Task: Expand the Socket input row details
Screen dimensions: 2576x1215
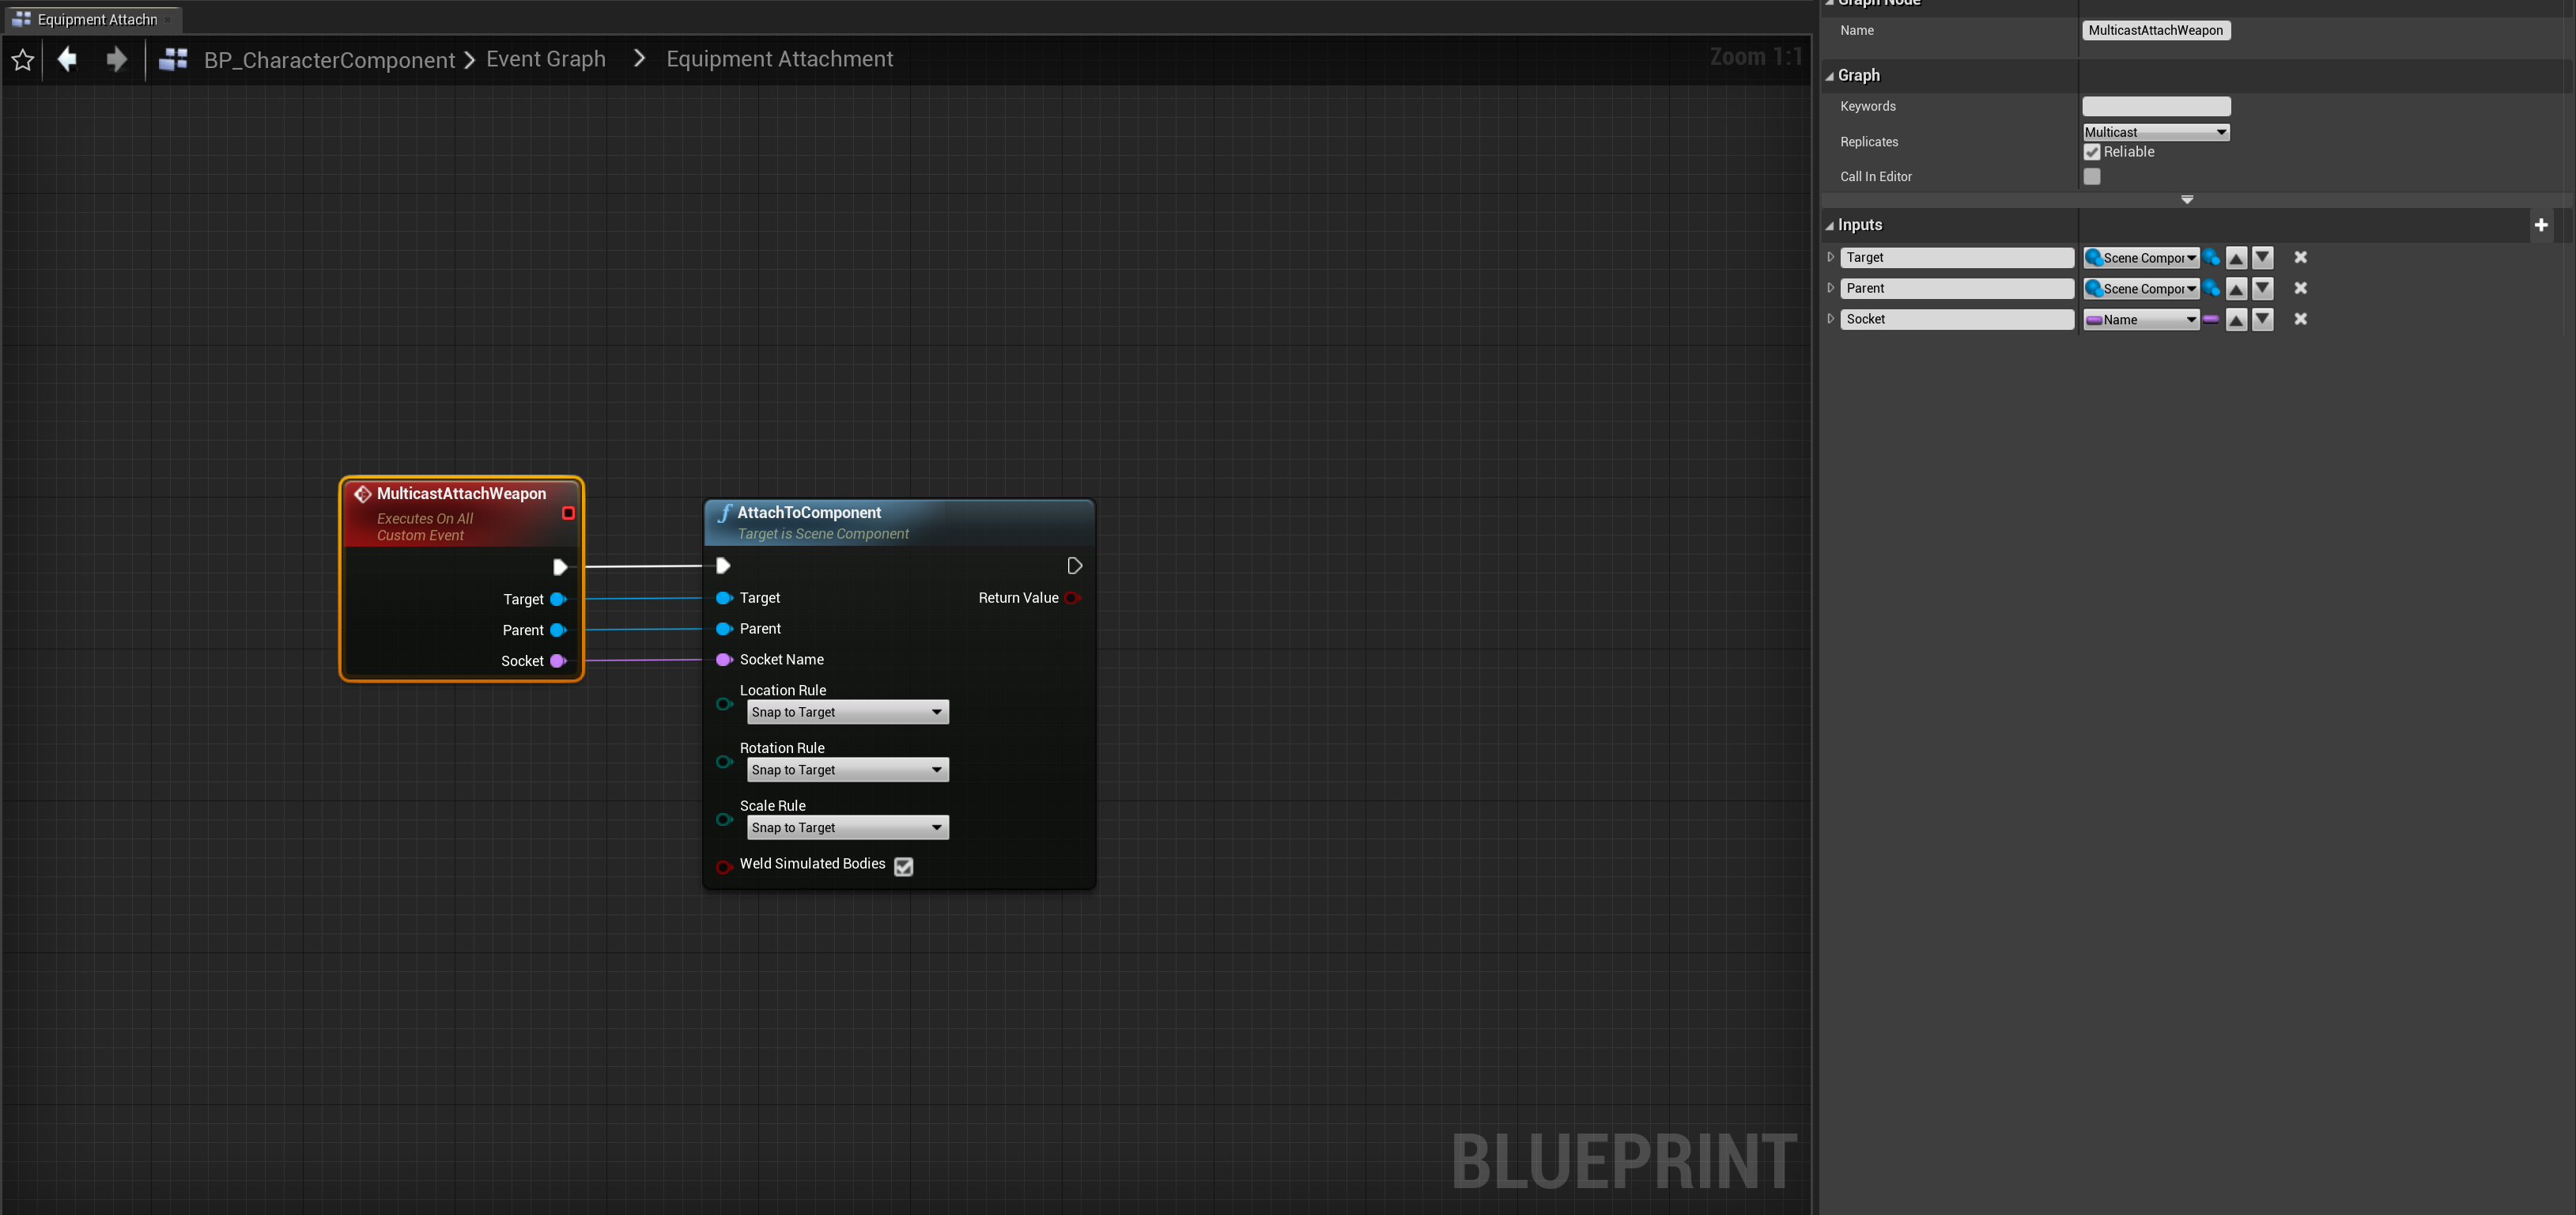Action: pyautogui.click(x=1830, y=320)
